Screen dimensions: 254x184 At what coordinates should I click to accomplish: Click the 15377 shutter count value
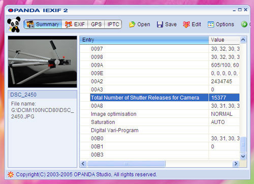[x=218, y=98]
